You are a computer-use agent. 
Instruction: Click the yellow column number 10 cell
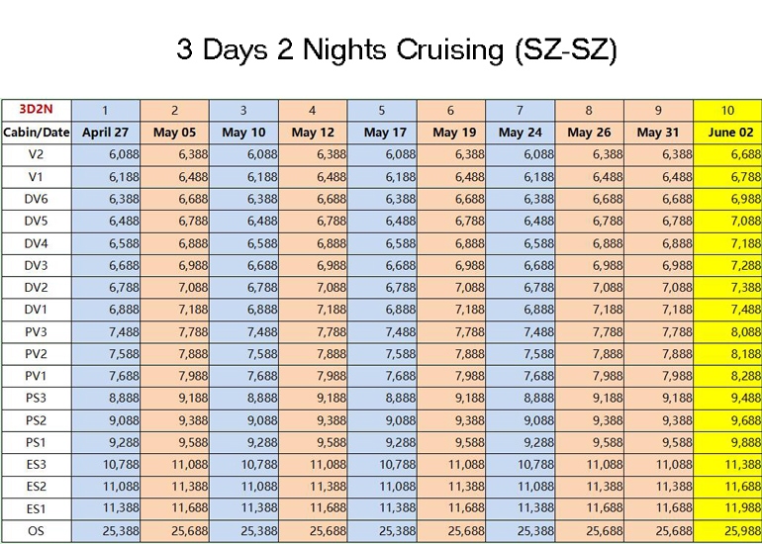coord(727,110)
